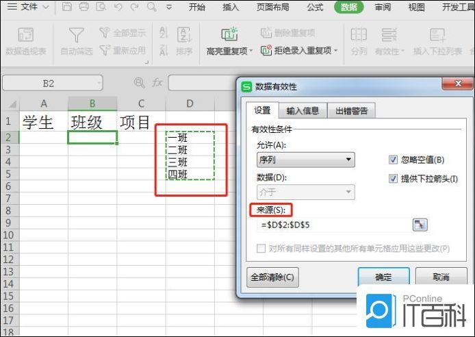475x337 pixels.
Task: Click 重新应用 filter icon
Action: [x=105, y=50]
